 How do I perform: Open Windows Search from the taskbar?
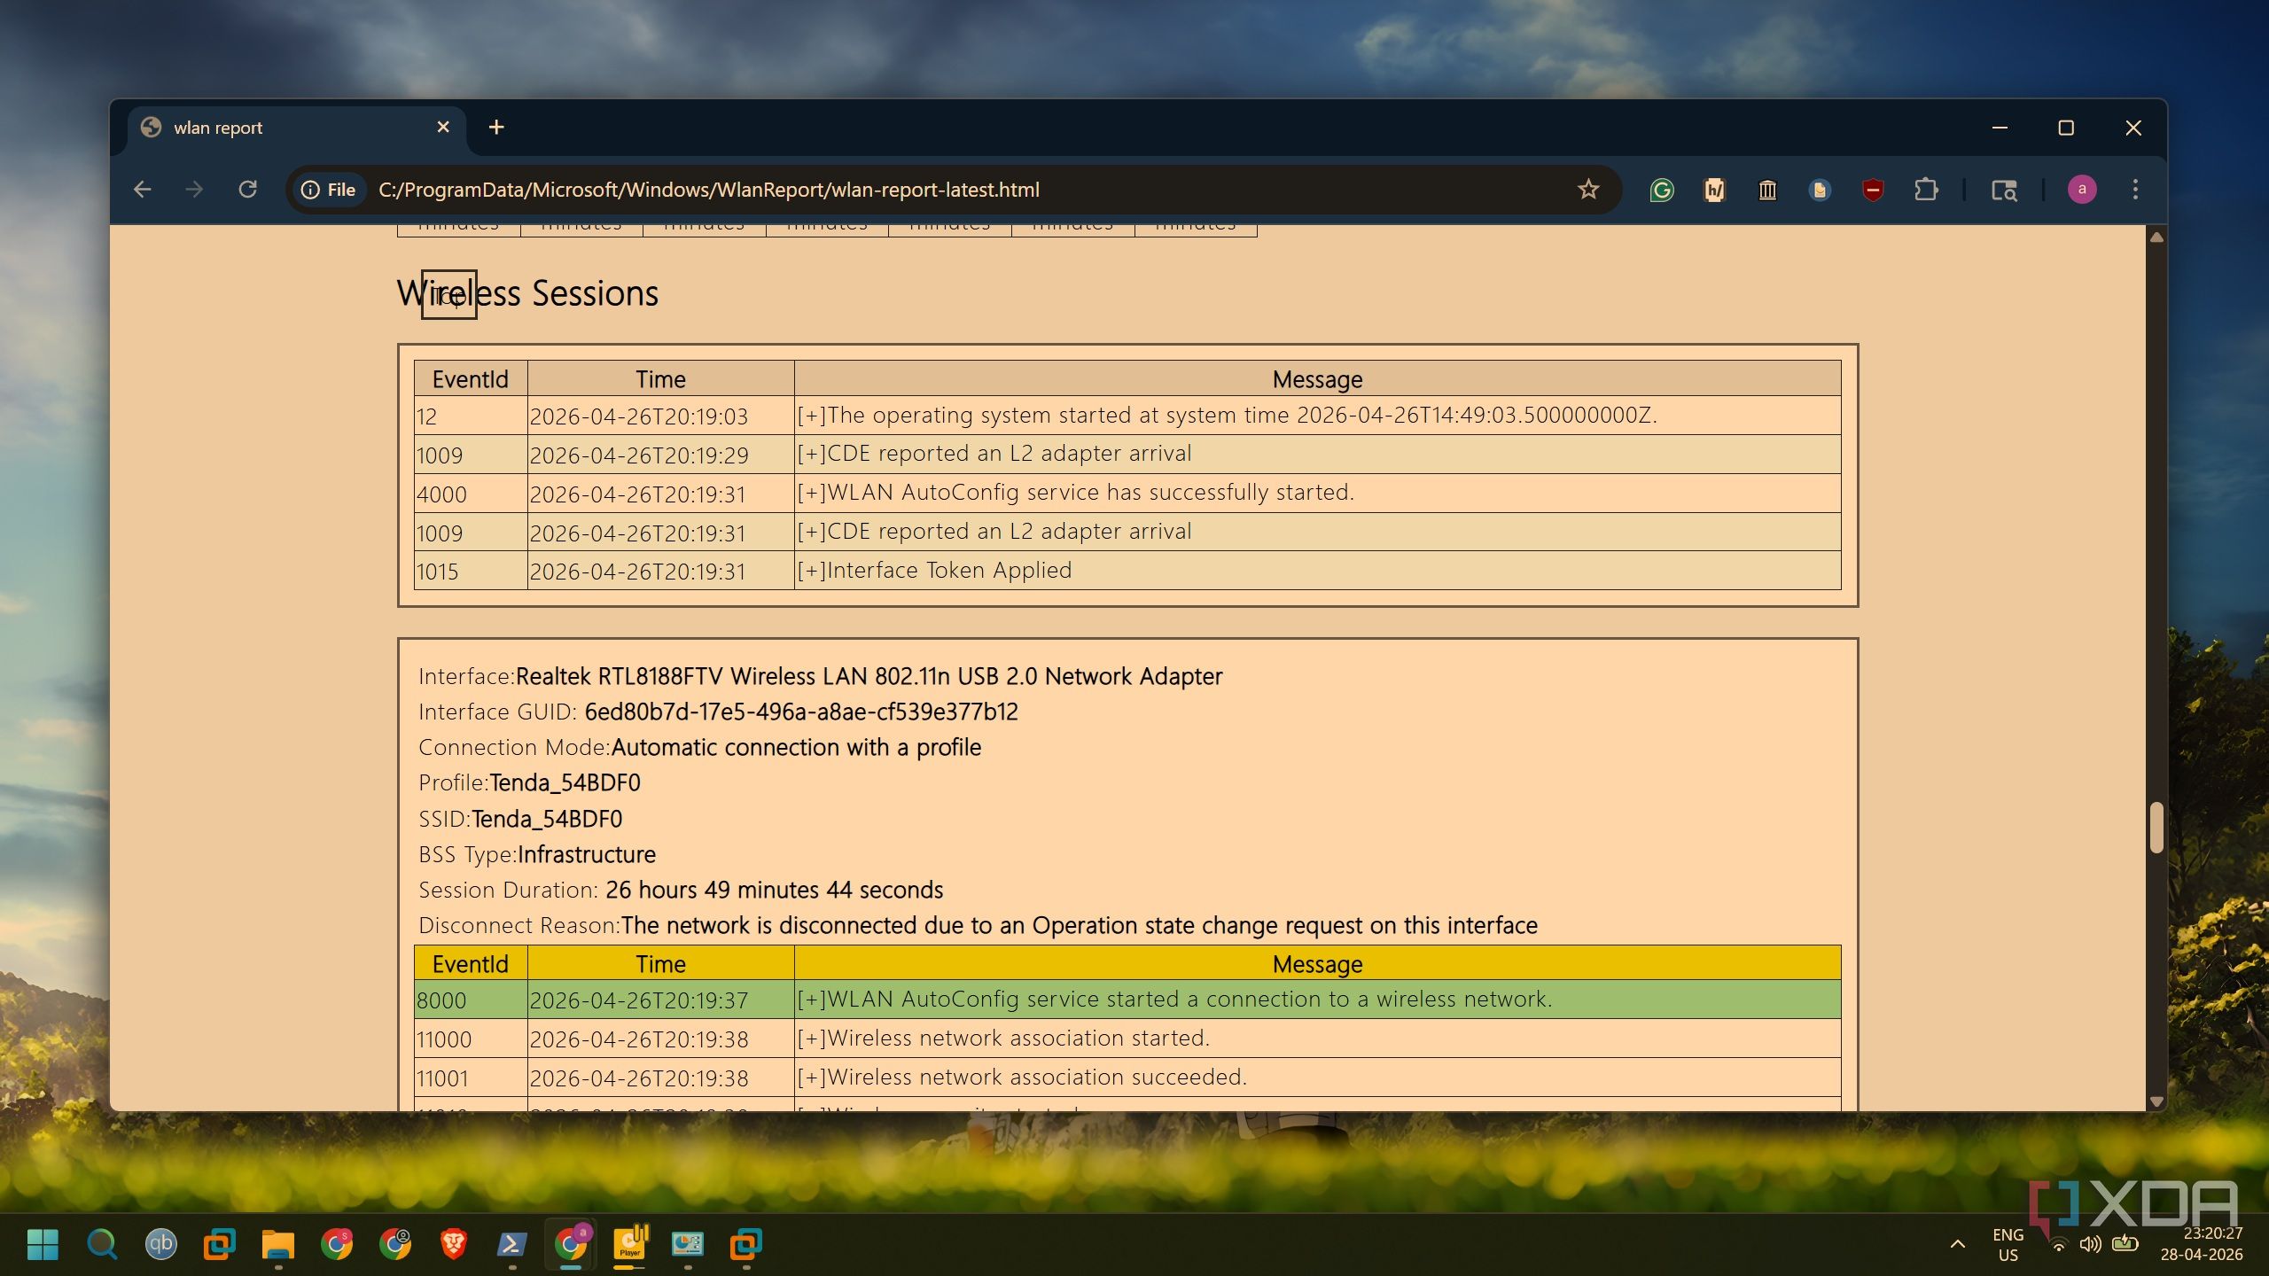click(x=102, y=1244)
